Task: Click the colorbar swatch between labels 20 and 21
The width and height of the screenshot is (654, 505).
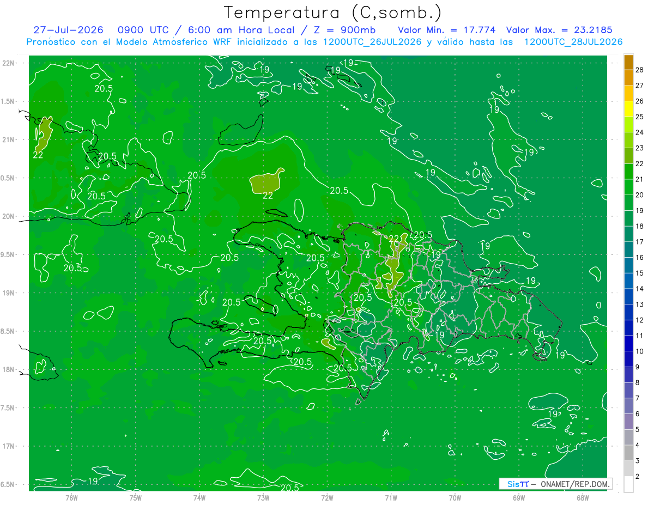Action: coord(628,187)
